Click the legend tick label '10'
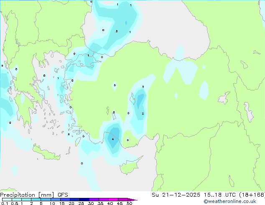 tap(52, 203)
